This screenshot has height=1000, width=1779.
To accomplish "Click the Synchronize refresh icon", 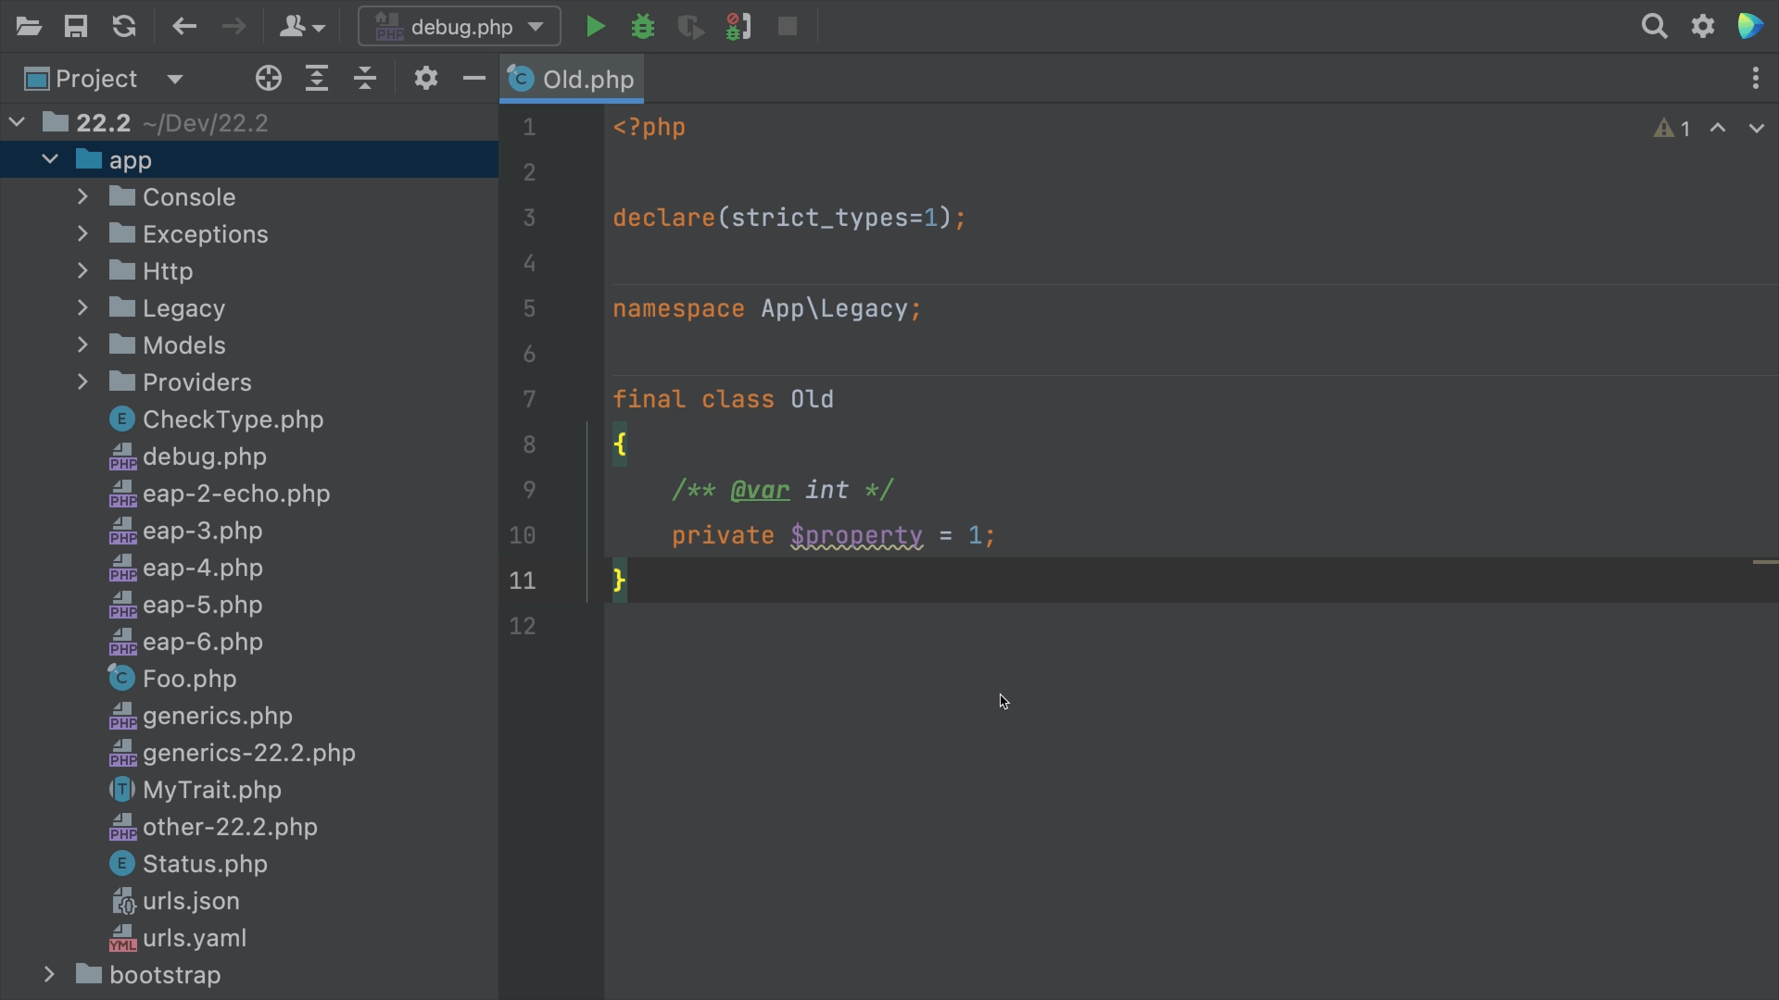I will tap(124, 27).
